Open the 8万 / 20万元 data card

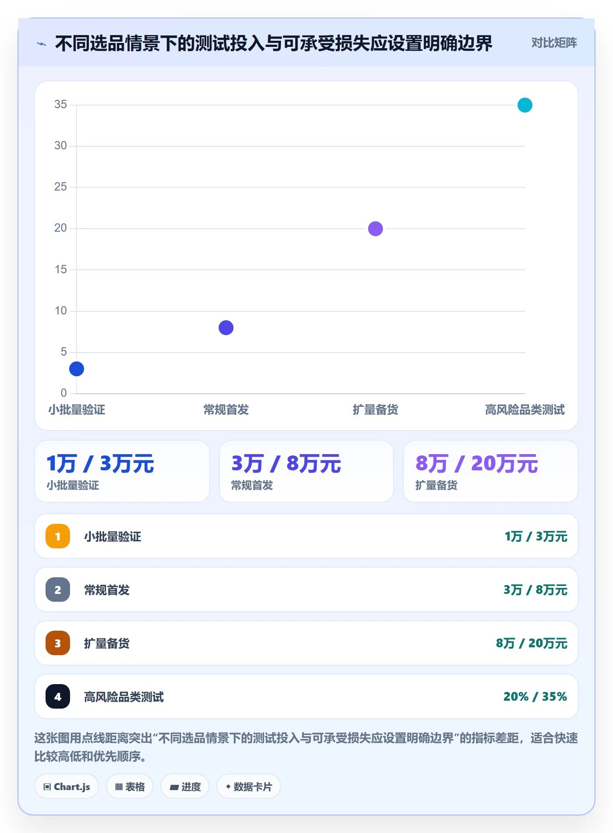point(491,471)
